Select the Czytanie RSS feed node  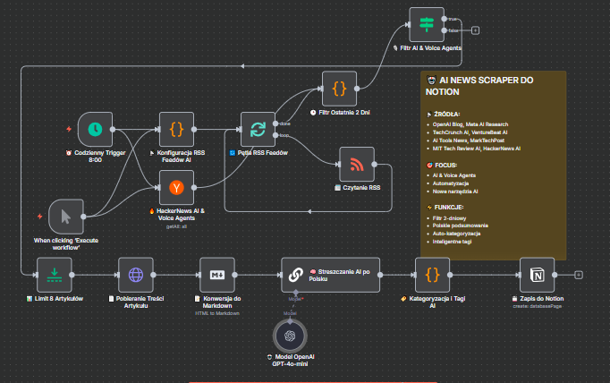click(357, 165)
